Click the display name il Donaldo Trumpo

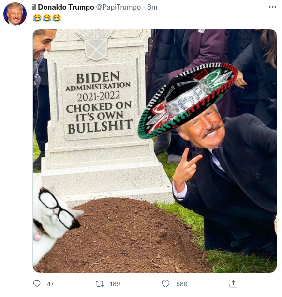click(63, 7)
